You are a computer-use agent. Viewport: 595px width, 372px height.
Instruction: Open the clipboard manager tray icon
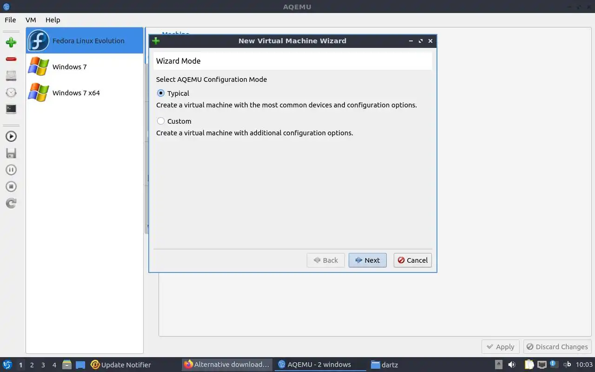[529, 365]
